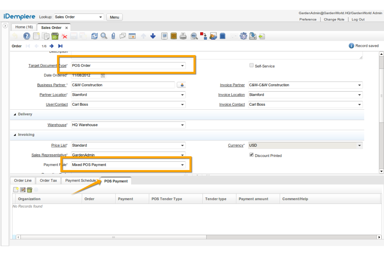
Task: Open the Invoice Partner dropdown
Action: 359,85
